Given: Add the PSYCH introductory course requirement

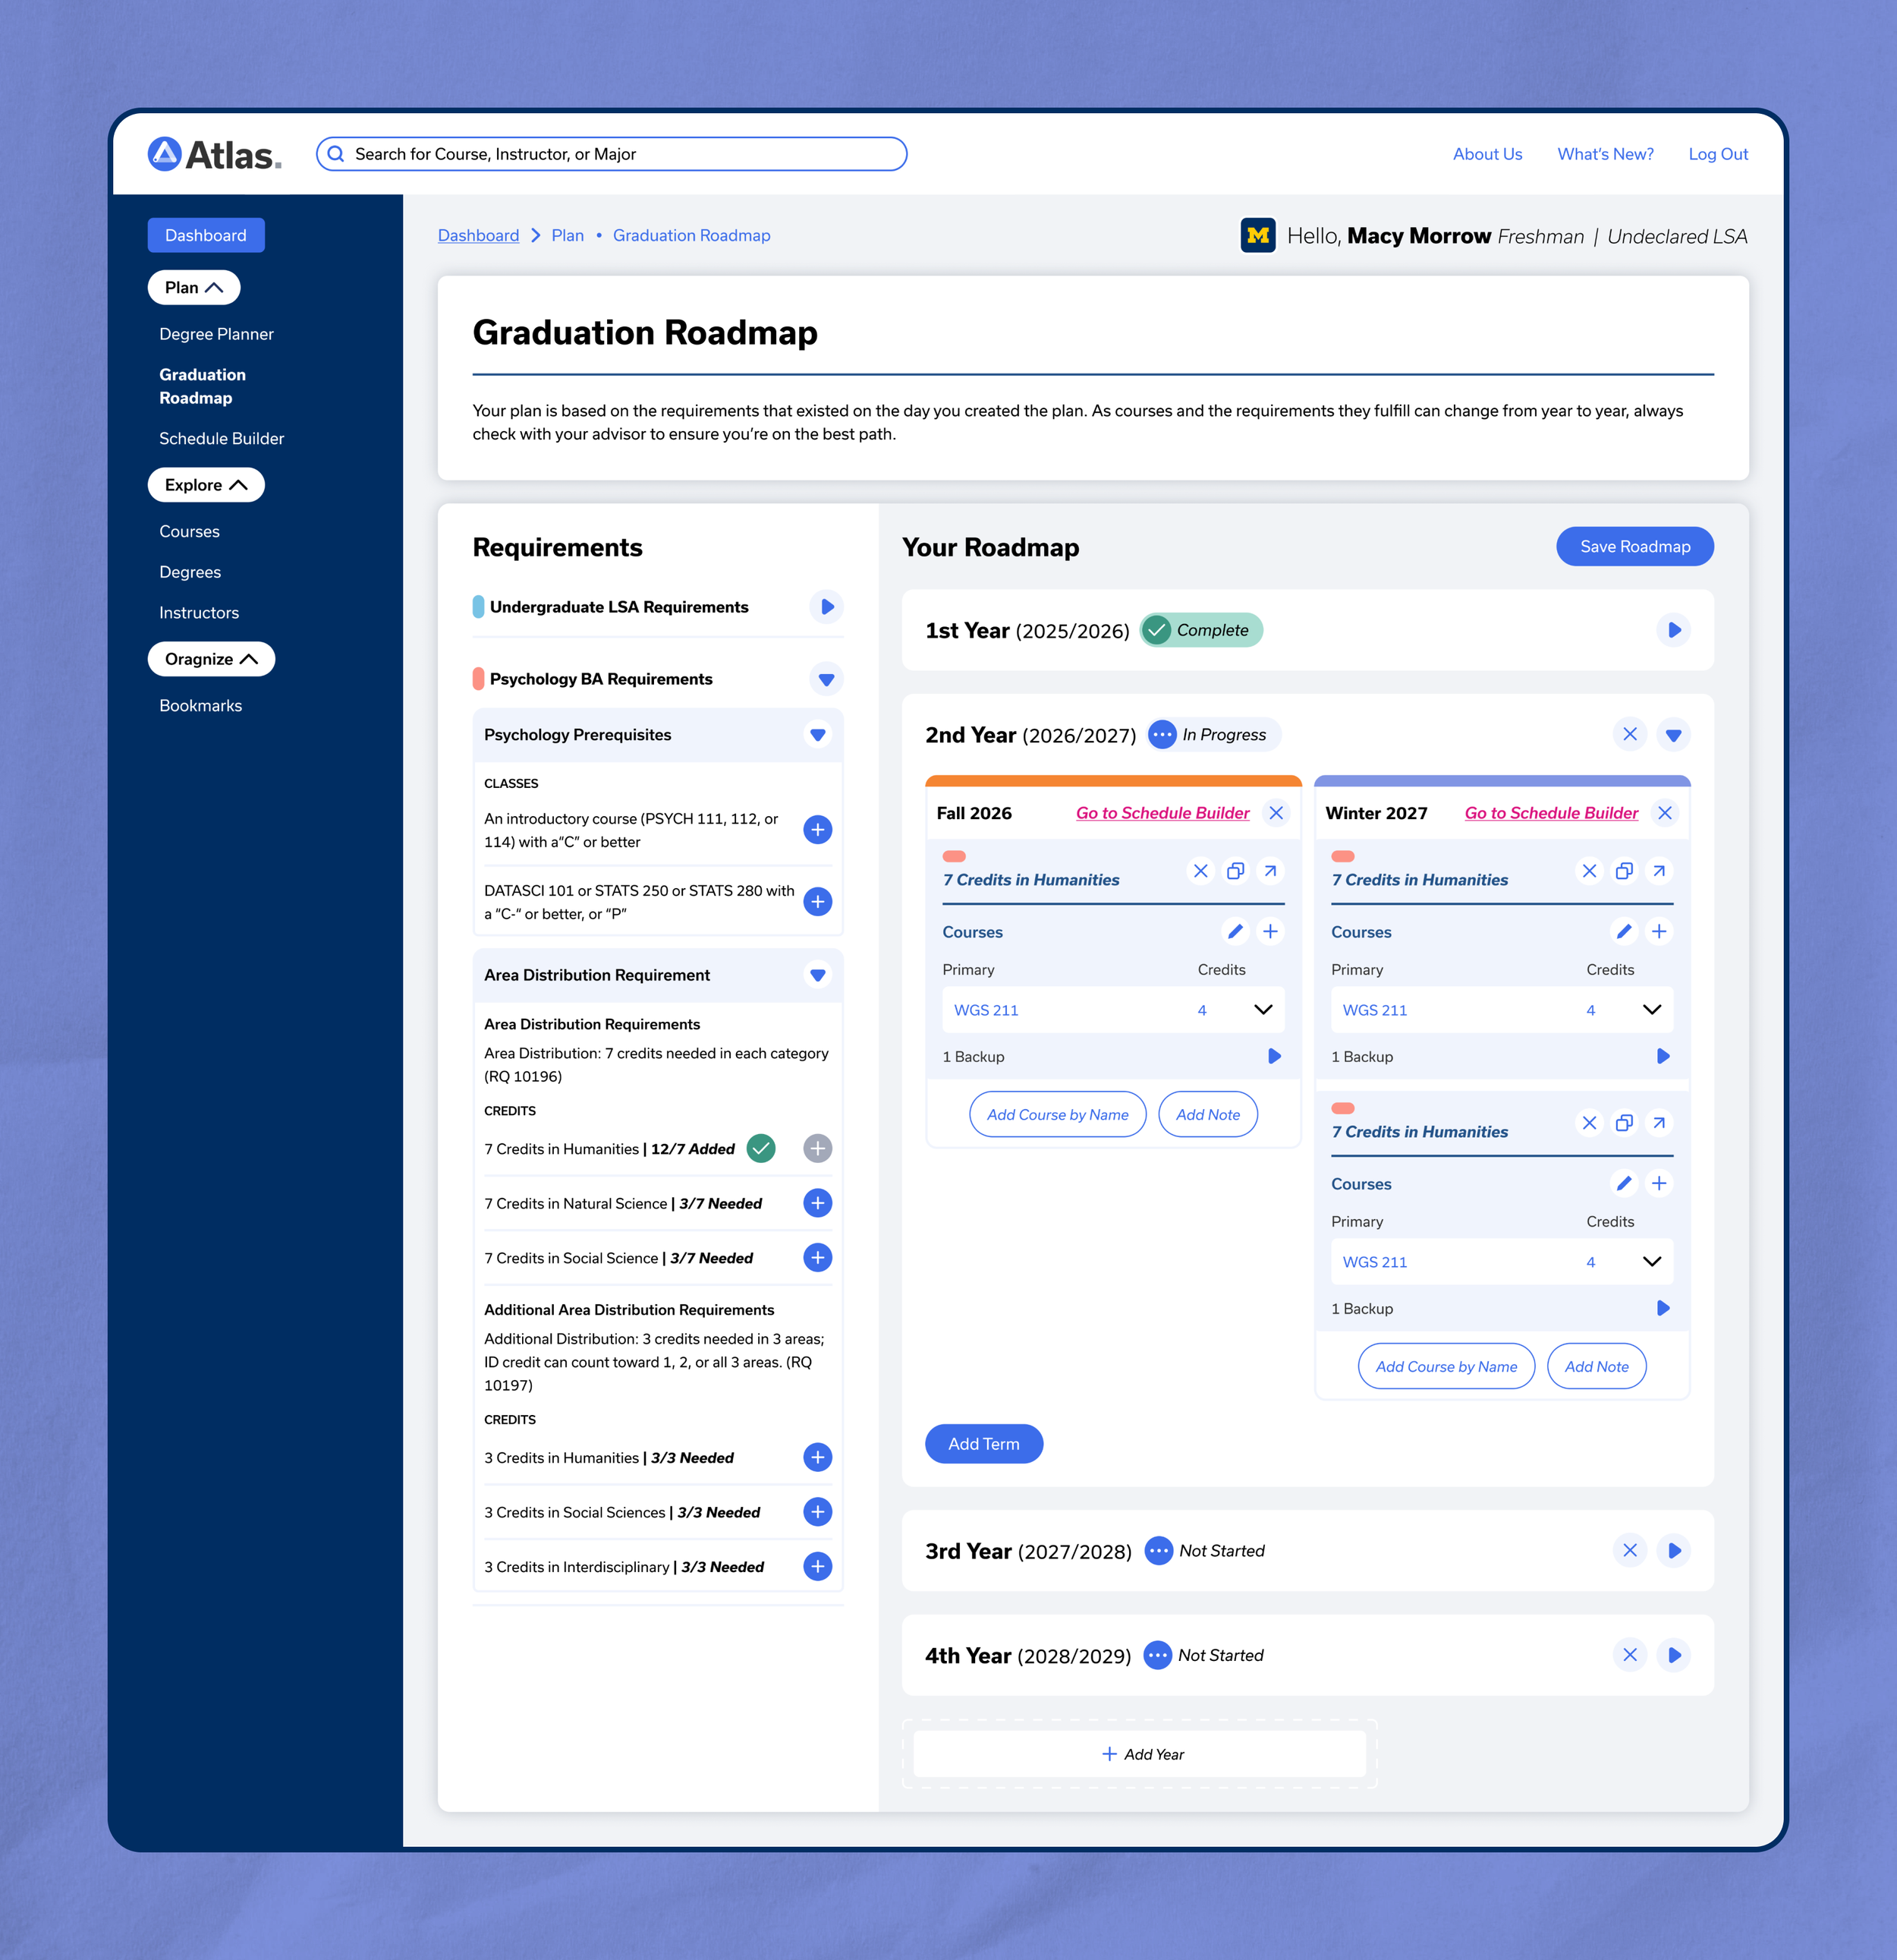Looking at the screenshot, I should (817, 830).
